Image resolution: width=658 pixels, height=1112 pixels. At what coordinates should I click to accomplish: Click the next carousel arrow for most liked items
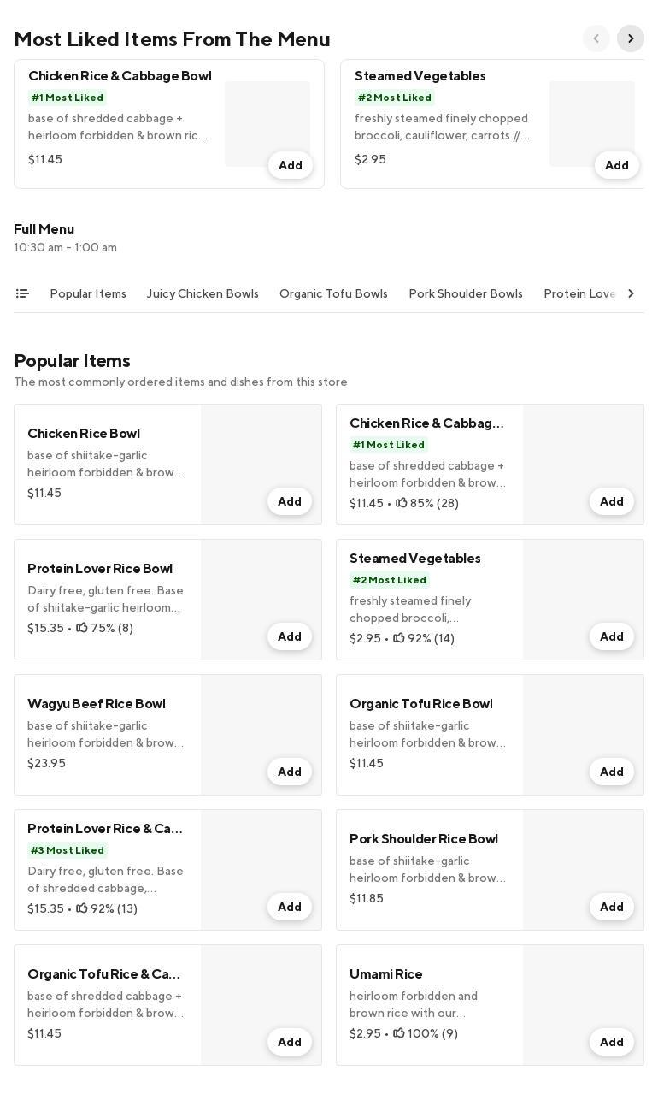(631, 38)
